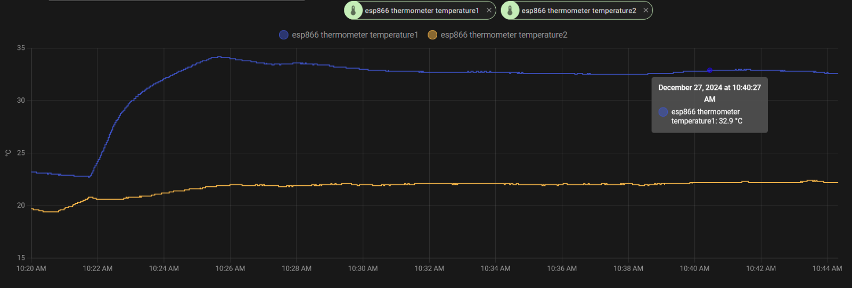
Task: Click the 10:42 AM axis label
Action: click(761, 268)
